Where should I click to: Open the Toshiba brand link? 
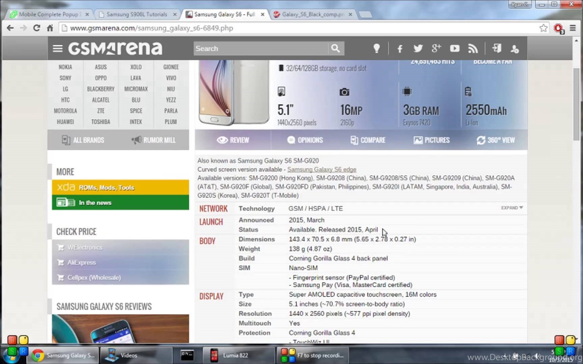(x=101, y=122)
